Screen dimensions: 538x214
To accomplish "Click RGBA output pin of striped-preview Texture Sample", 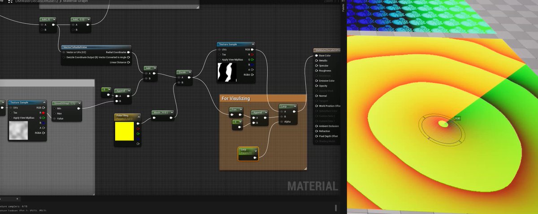I will click(x=253, y=75).
